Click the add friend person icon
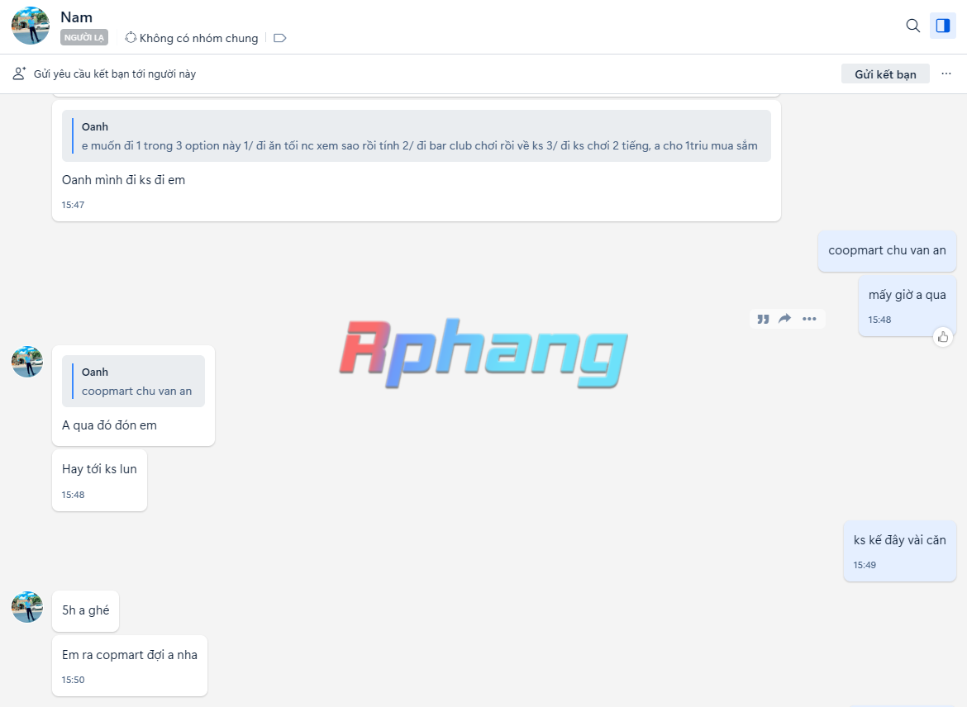Screen dimensions: 967x707 click(19, 74)
